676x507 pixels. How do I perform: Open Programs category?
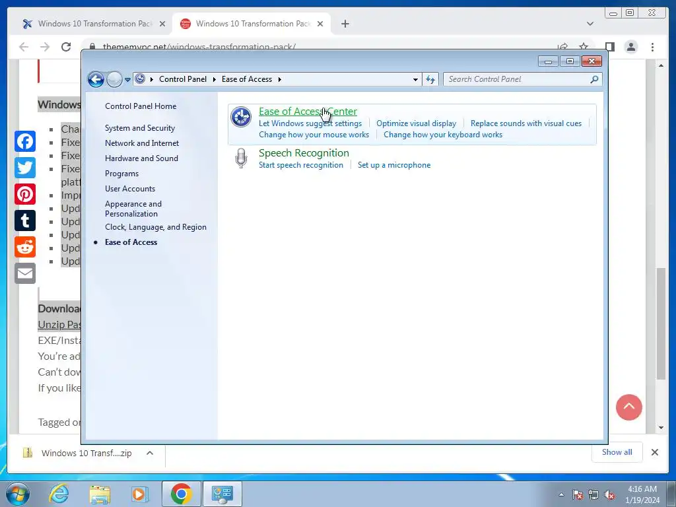121,174
